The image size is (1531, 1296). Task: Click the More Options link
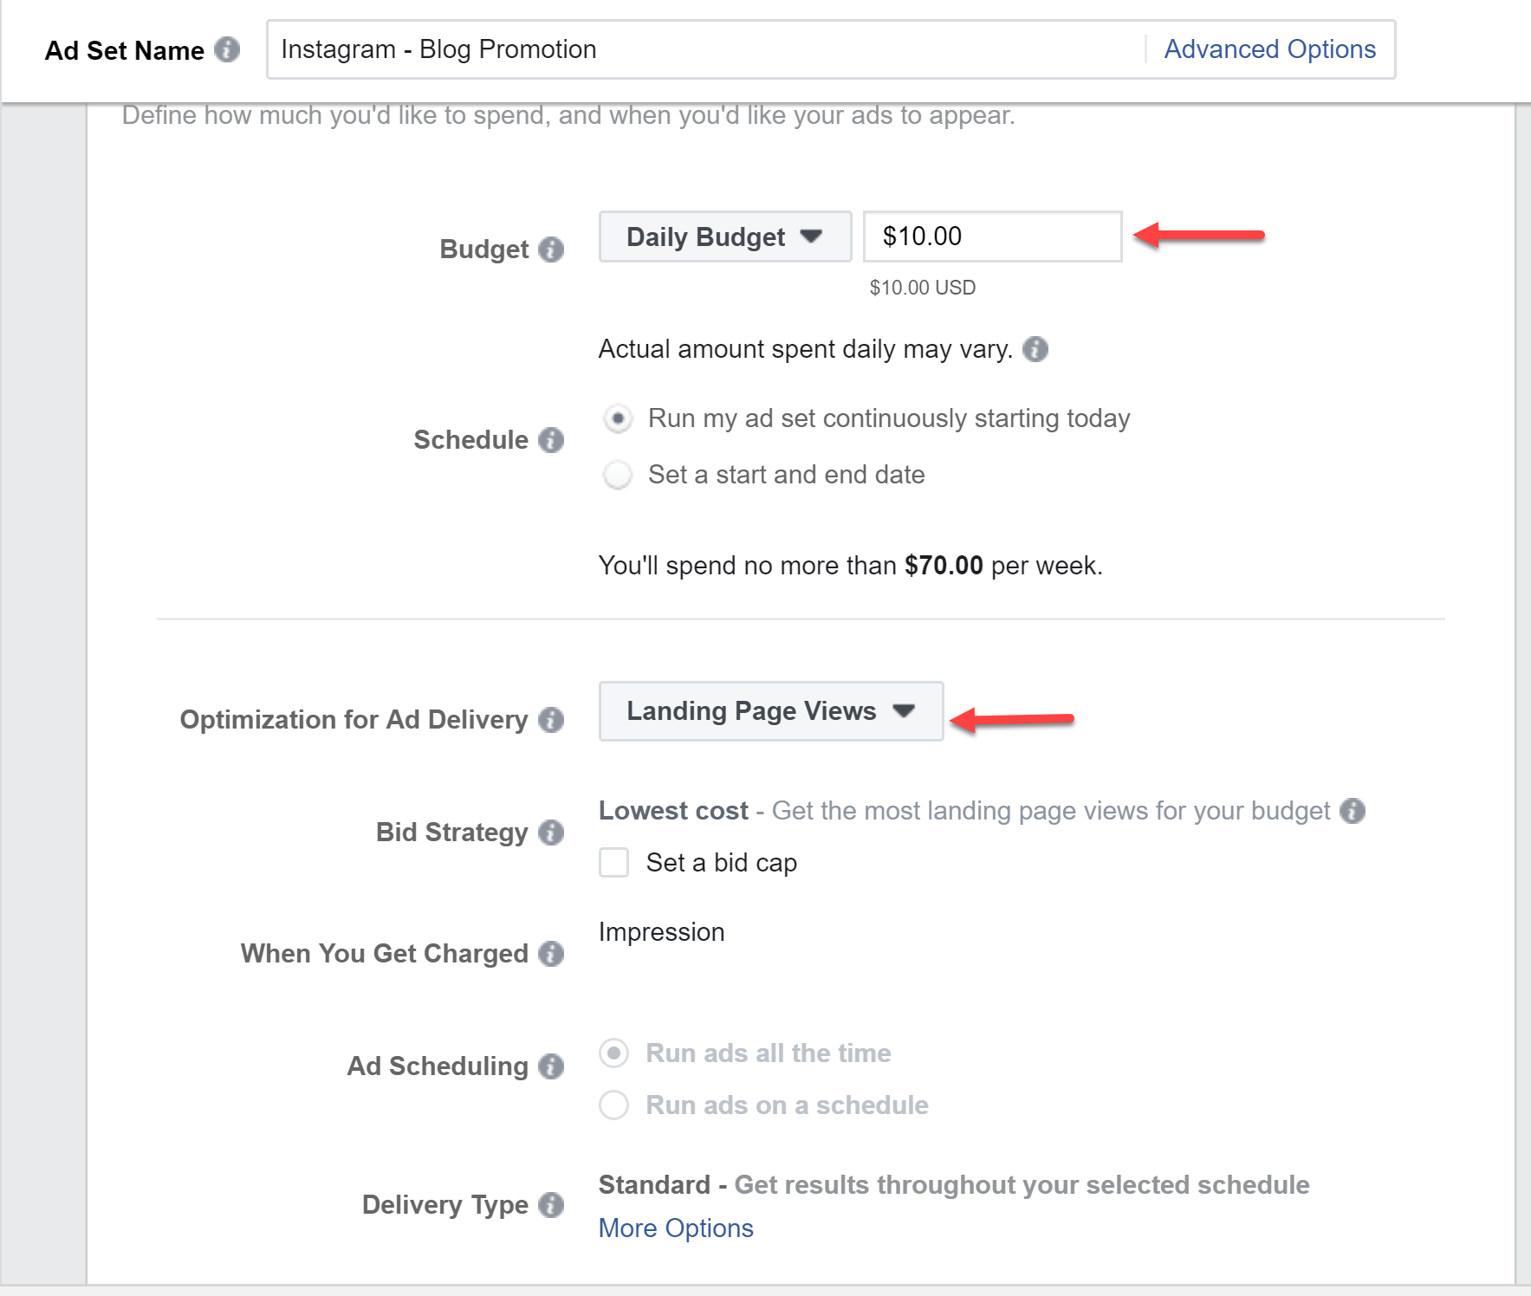point(676,1228)
